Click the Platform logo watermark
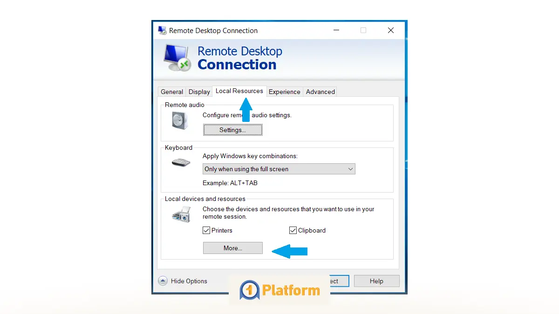Viewport: 559px width, 314px height. [x=279, y=290]
